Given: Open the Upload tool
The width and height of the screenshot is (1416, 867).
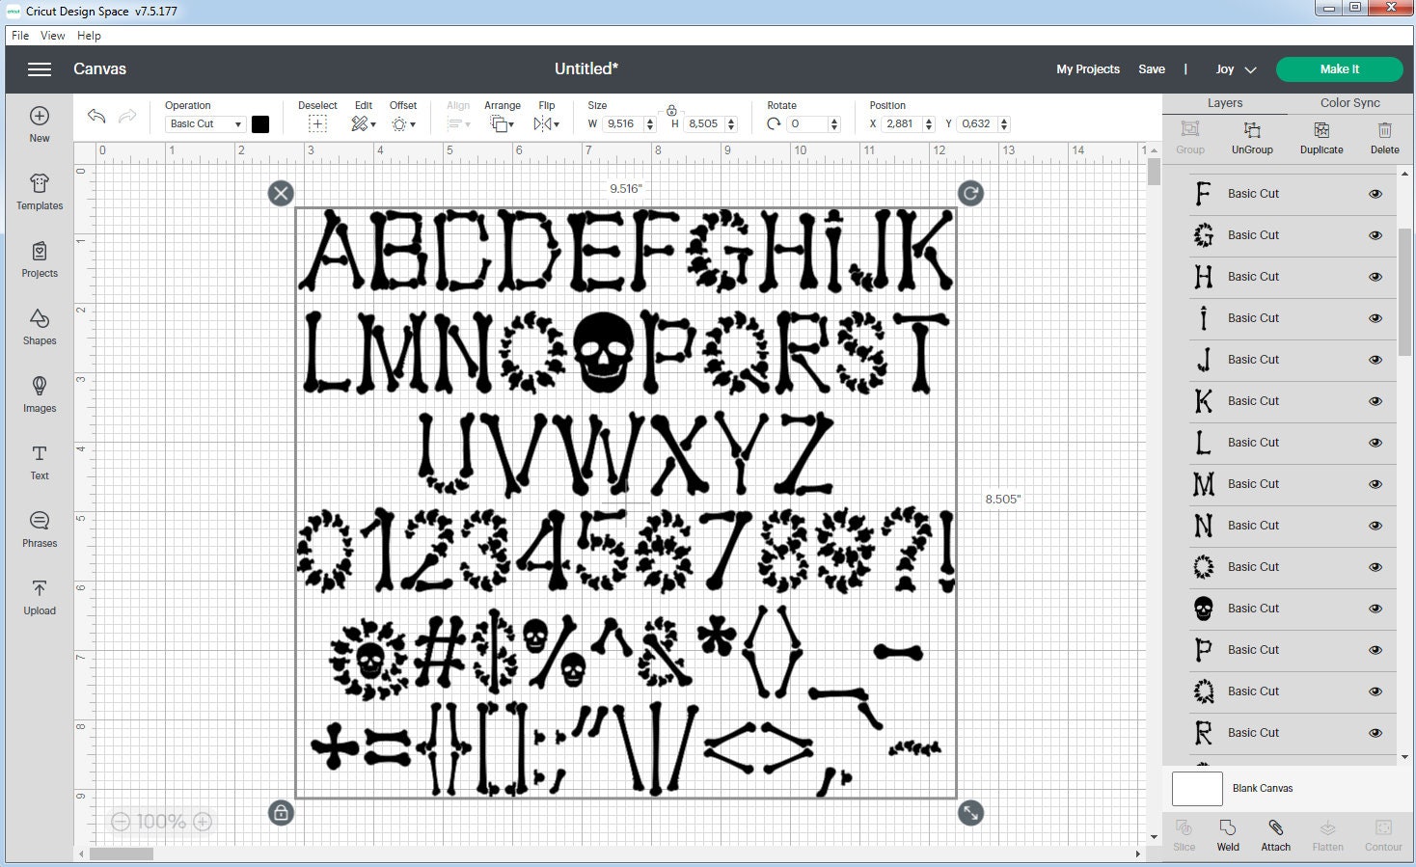Looking at the screenshot, I should pyautogui.click(x=39, y=598).
